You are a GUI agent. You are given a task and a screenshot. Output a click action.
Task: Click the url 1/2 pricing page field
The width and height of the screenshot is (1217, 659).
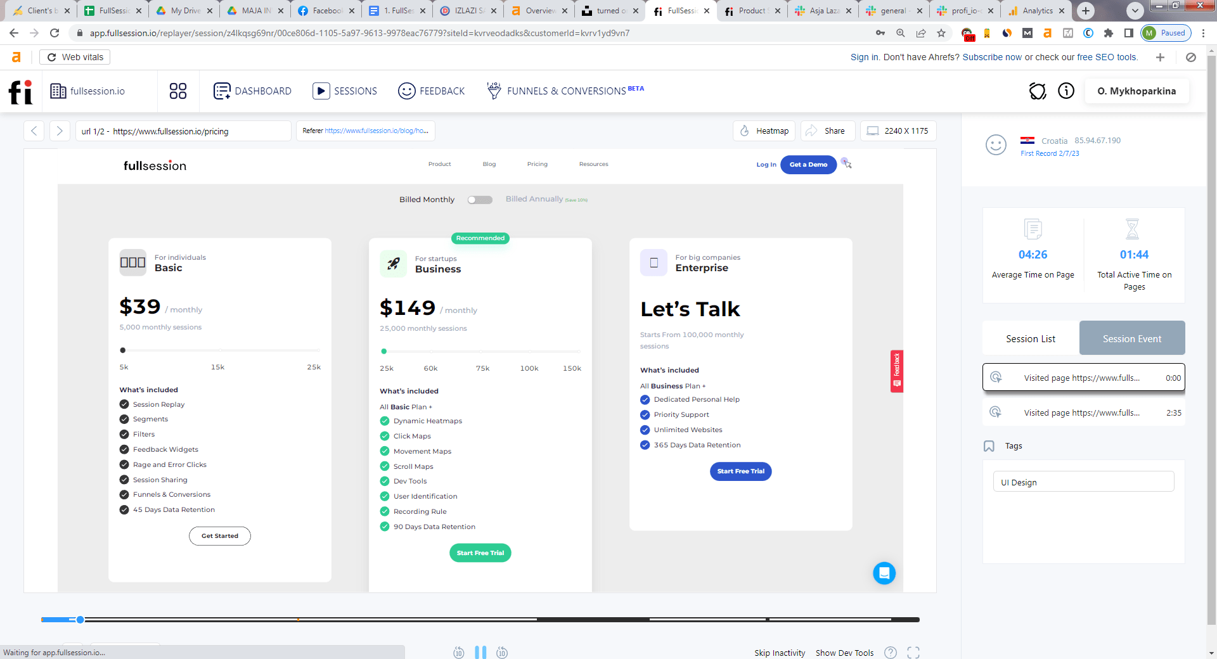coord(183,131)
